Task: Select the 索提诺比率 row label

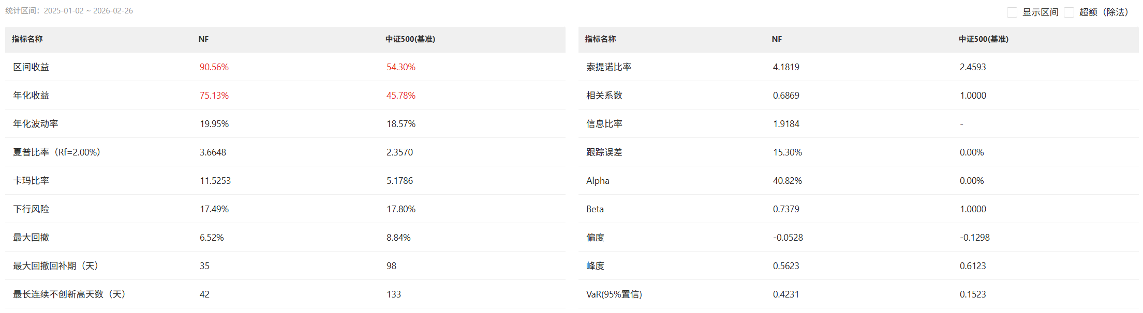Action: [x=608, y=67]
